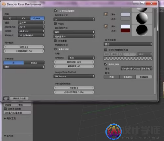Viewport: 164px width, 141px height.
Task: Click the 多段线 button in the tool panel
Action: [x=10, y=105]
